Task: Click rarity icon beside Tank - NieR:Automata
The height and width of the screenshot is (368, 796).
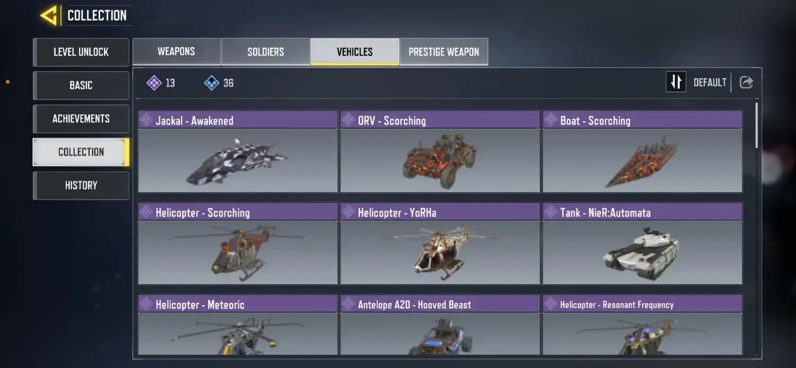Action: point(550,212)
